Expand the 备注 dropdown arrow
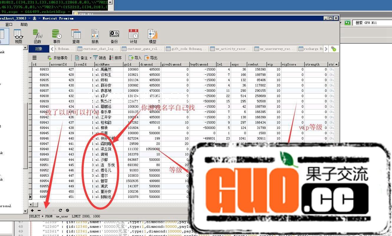Screen dimensions: 392x236 tap(90, 58)
